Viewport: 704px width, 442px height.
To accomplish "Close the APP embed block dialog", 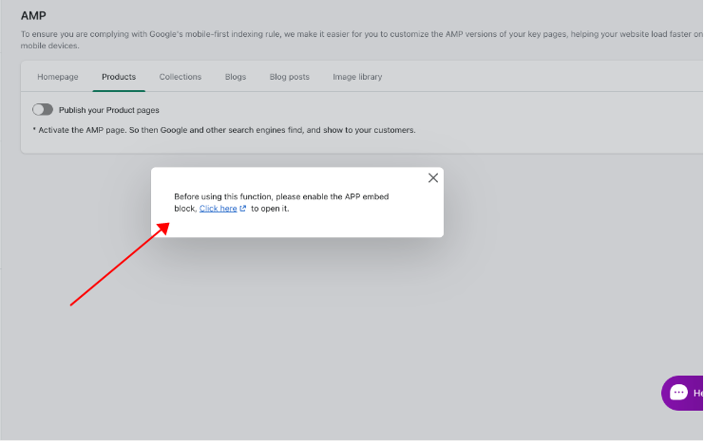I will click(433, 178).
